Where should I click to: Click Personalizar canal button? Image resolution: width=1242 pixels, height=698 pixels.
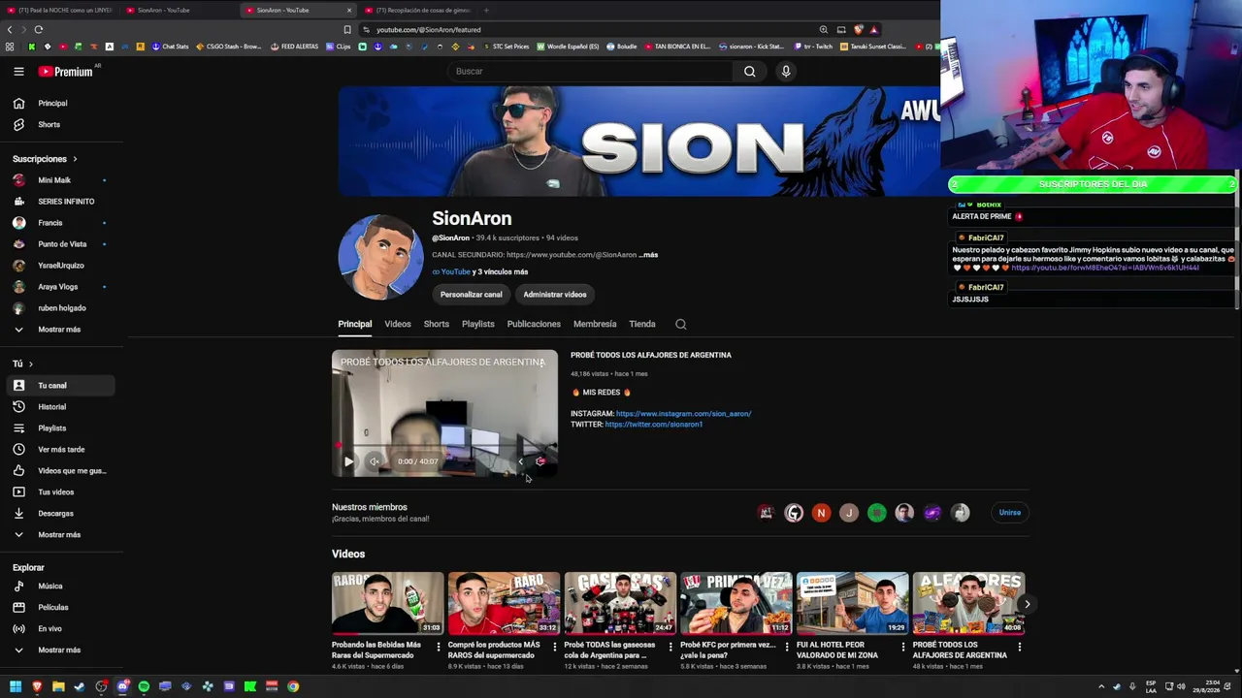coord(472,295)
